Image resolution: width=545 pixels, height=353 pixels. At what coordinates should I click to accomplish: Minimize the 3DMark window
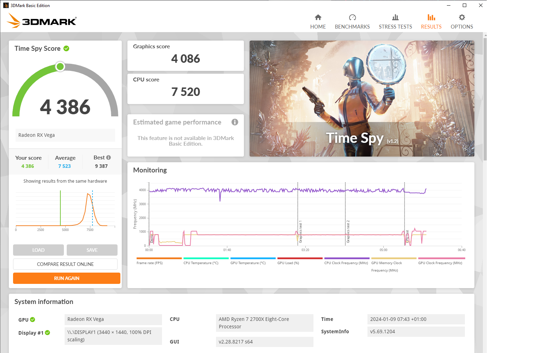click(449, 5)
